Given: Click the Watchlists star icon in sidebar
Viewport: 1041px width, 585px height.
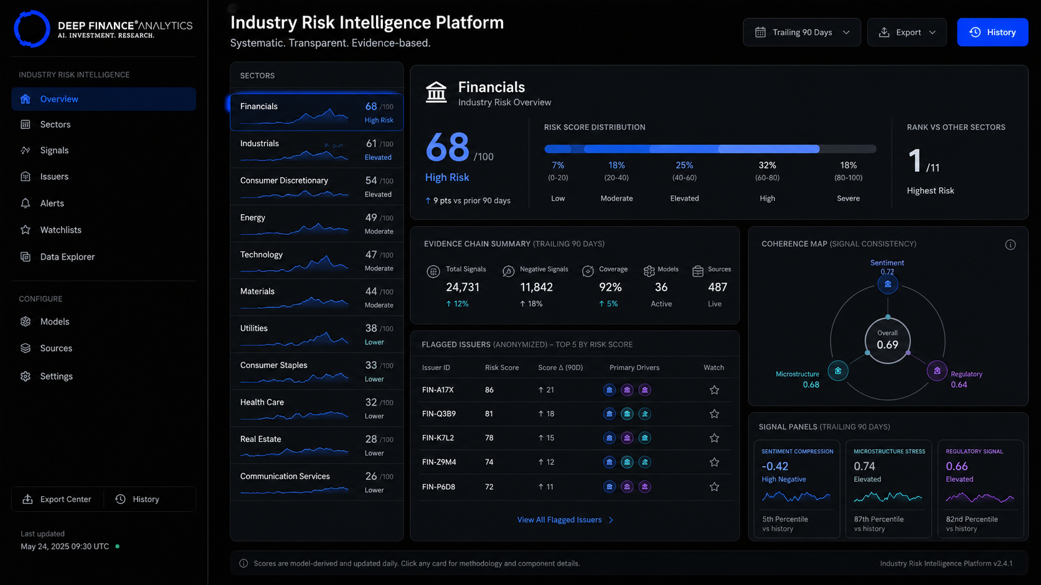Looking at the screenshot, I should 26,230.
